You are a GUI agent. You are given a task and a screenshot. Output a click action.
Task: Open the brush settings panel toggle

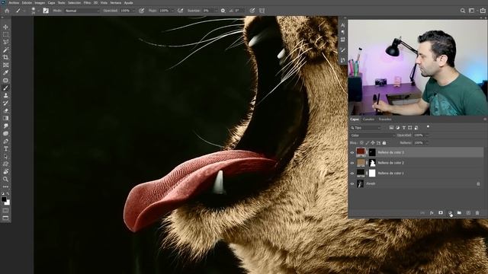point(46,11)
